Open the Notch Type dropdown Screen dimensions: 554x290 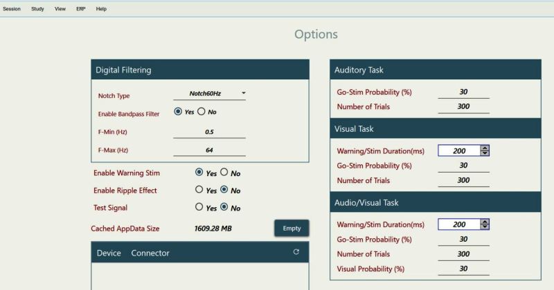click(209, 93)
